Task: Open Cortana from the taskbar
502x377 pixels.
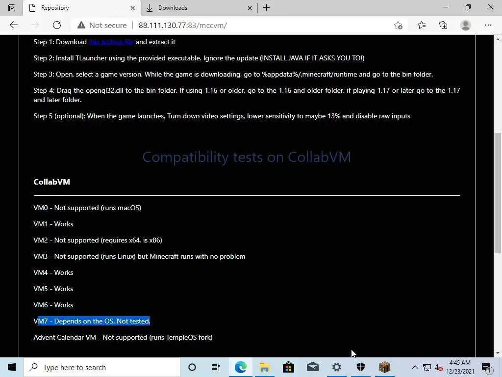Action: [192, 367]
